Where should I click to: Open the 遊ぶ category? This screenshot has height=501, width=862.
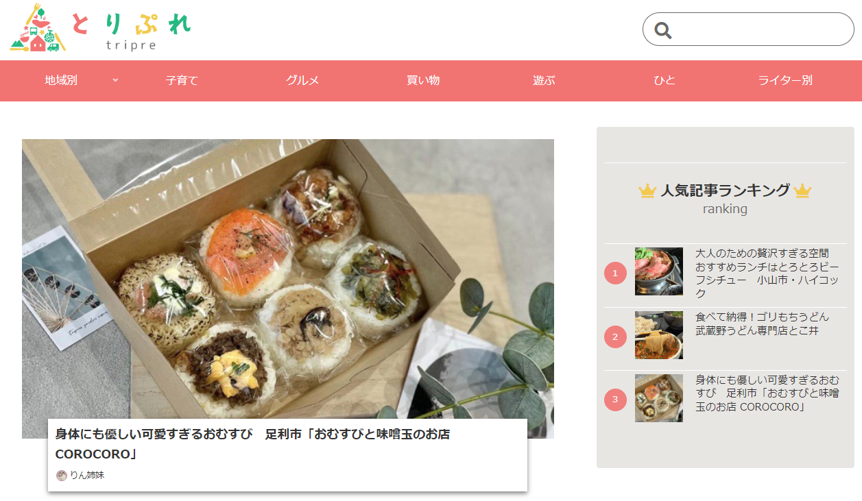pos(544,80)
